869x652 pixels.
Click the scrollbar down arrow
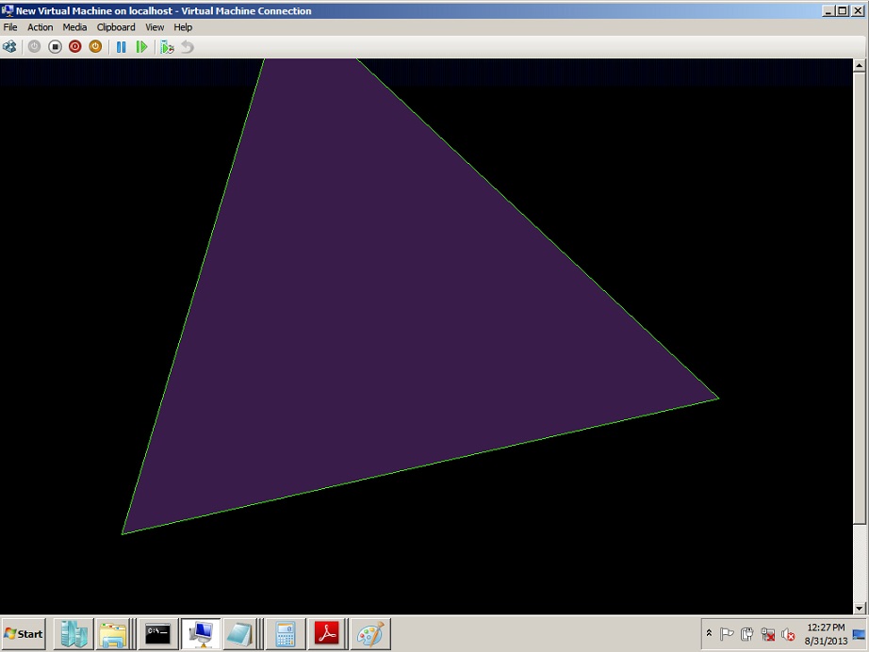tap(859, 608)
